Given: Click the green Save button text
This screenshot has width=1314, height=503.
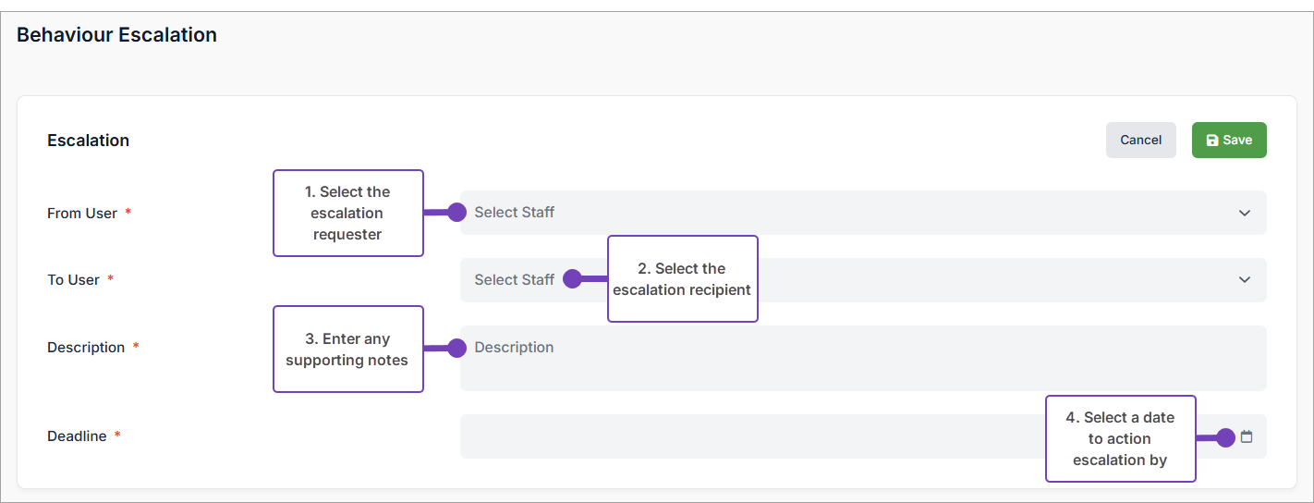Looking at the screenshot, I should (1237, 141).
